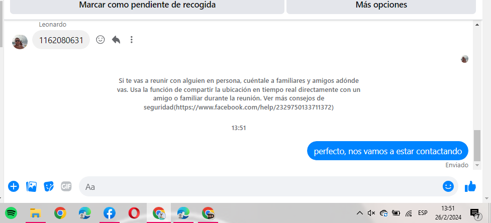Send a thumbs up like
The width and height of the screenshot is (491, 223).
(470, 187)
